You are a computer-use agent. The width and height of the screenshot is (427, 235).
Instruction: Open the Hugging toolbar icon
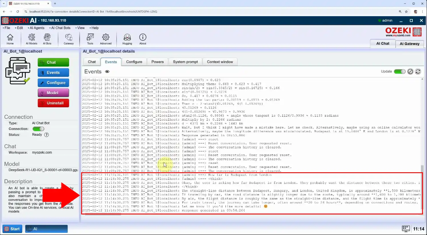[127, 39]
